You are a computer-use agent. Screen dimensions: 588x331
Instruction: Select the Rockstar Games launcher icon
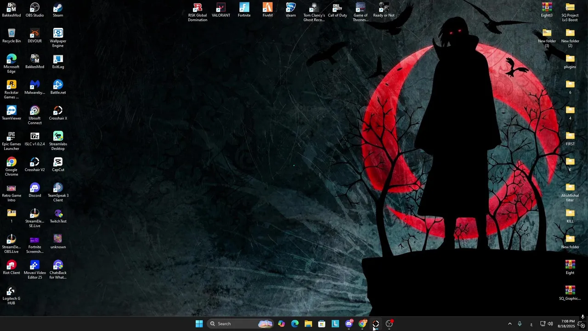[11, 90]
